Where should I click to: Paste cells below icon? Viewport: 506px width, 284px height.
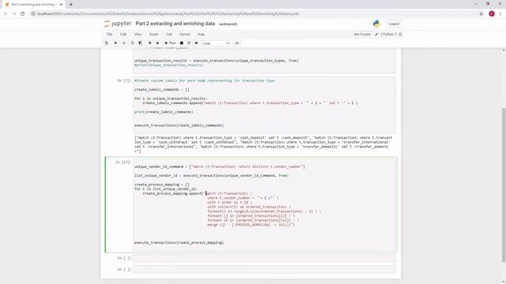141,43
